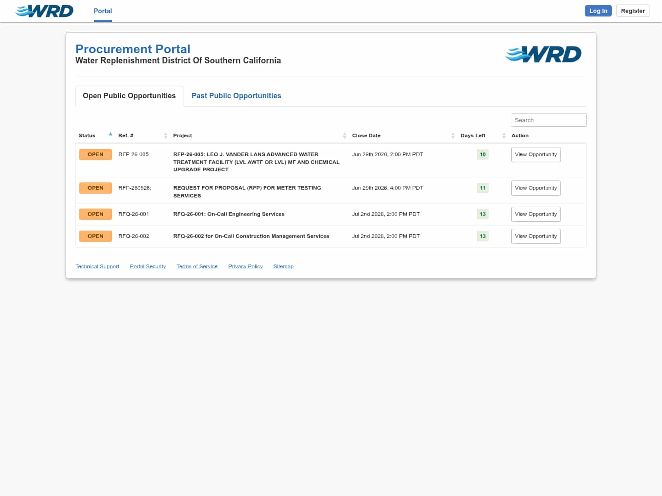Click the Log In button
The width and height of the screenshot is (662, 496).
(598, 11)
